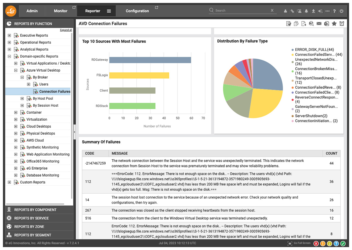This screenshot has height=250, width=352.
Task: Open the Office365 Monitoring reports
Action: pyautogui.click(x=43, y=161)
